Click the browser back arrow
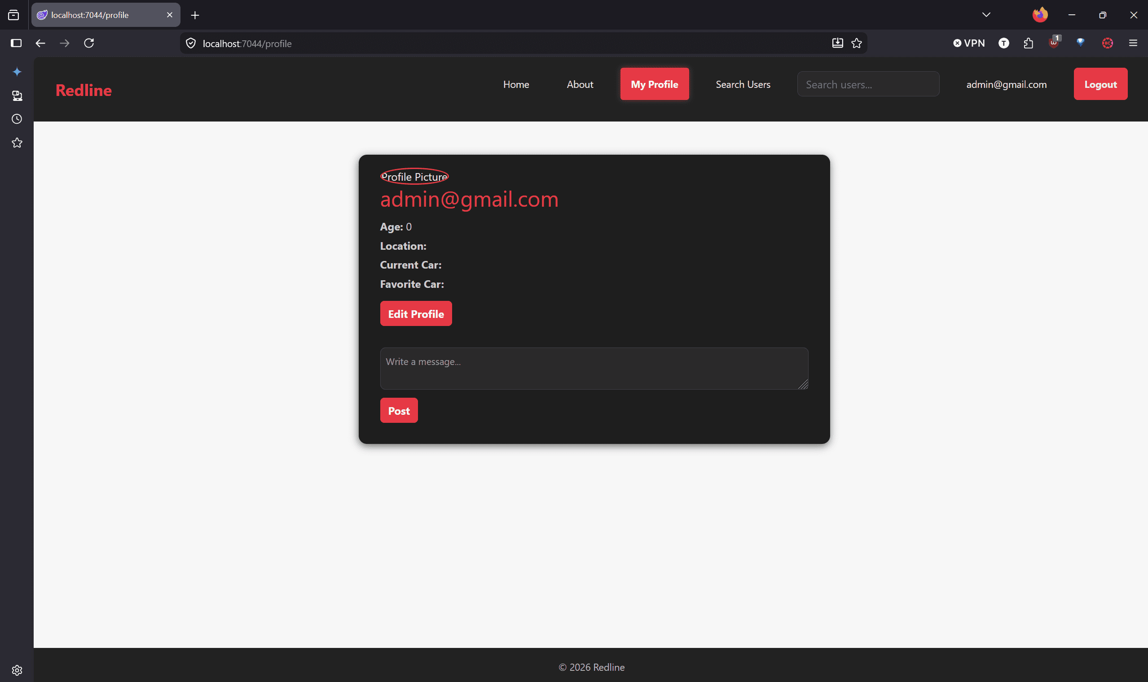Viewport: 1148px width, 682px height. point(40,43)
